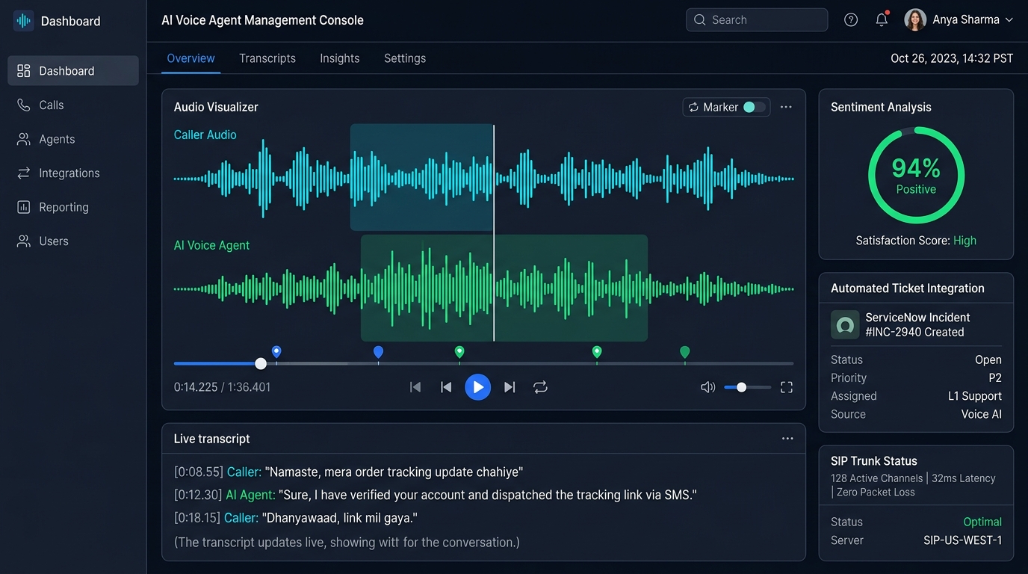Switch to the Transcripts tab
The image size is (1028, 574).
[x=267, y=58]
